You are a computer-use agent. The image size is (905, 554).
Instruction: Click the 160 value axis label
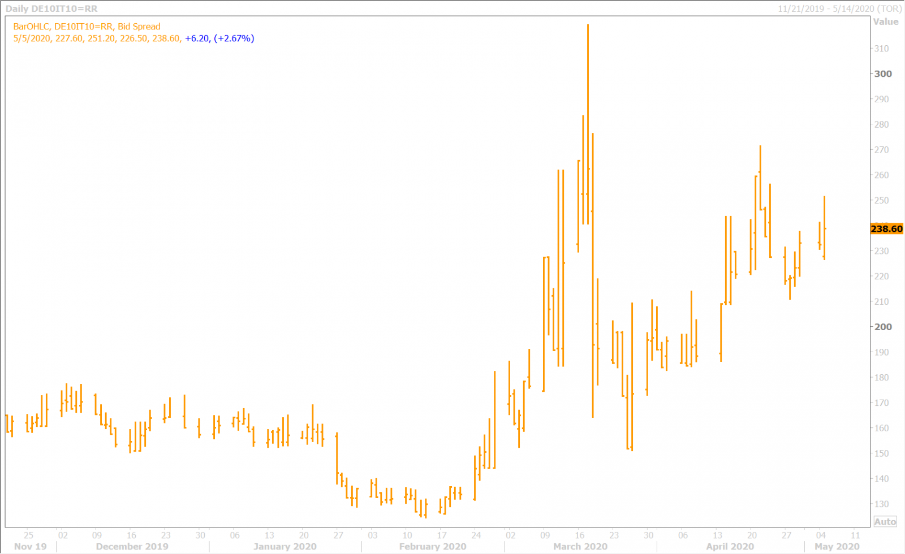pyautogui.click(x=881, y=429)
